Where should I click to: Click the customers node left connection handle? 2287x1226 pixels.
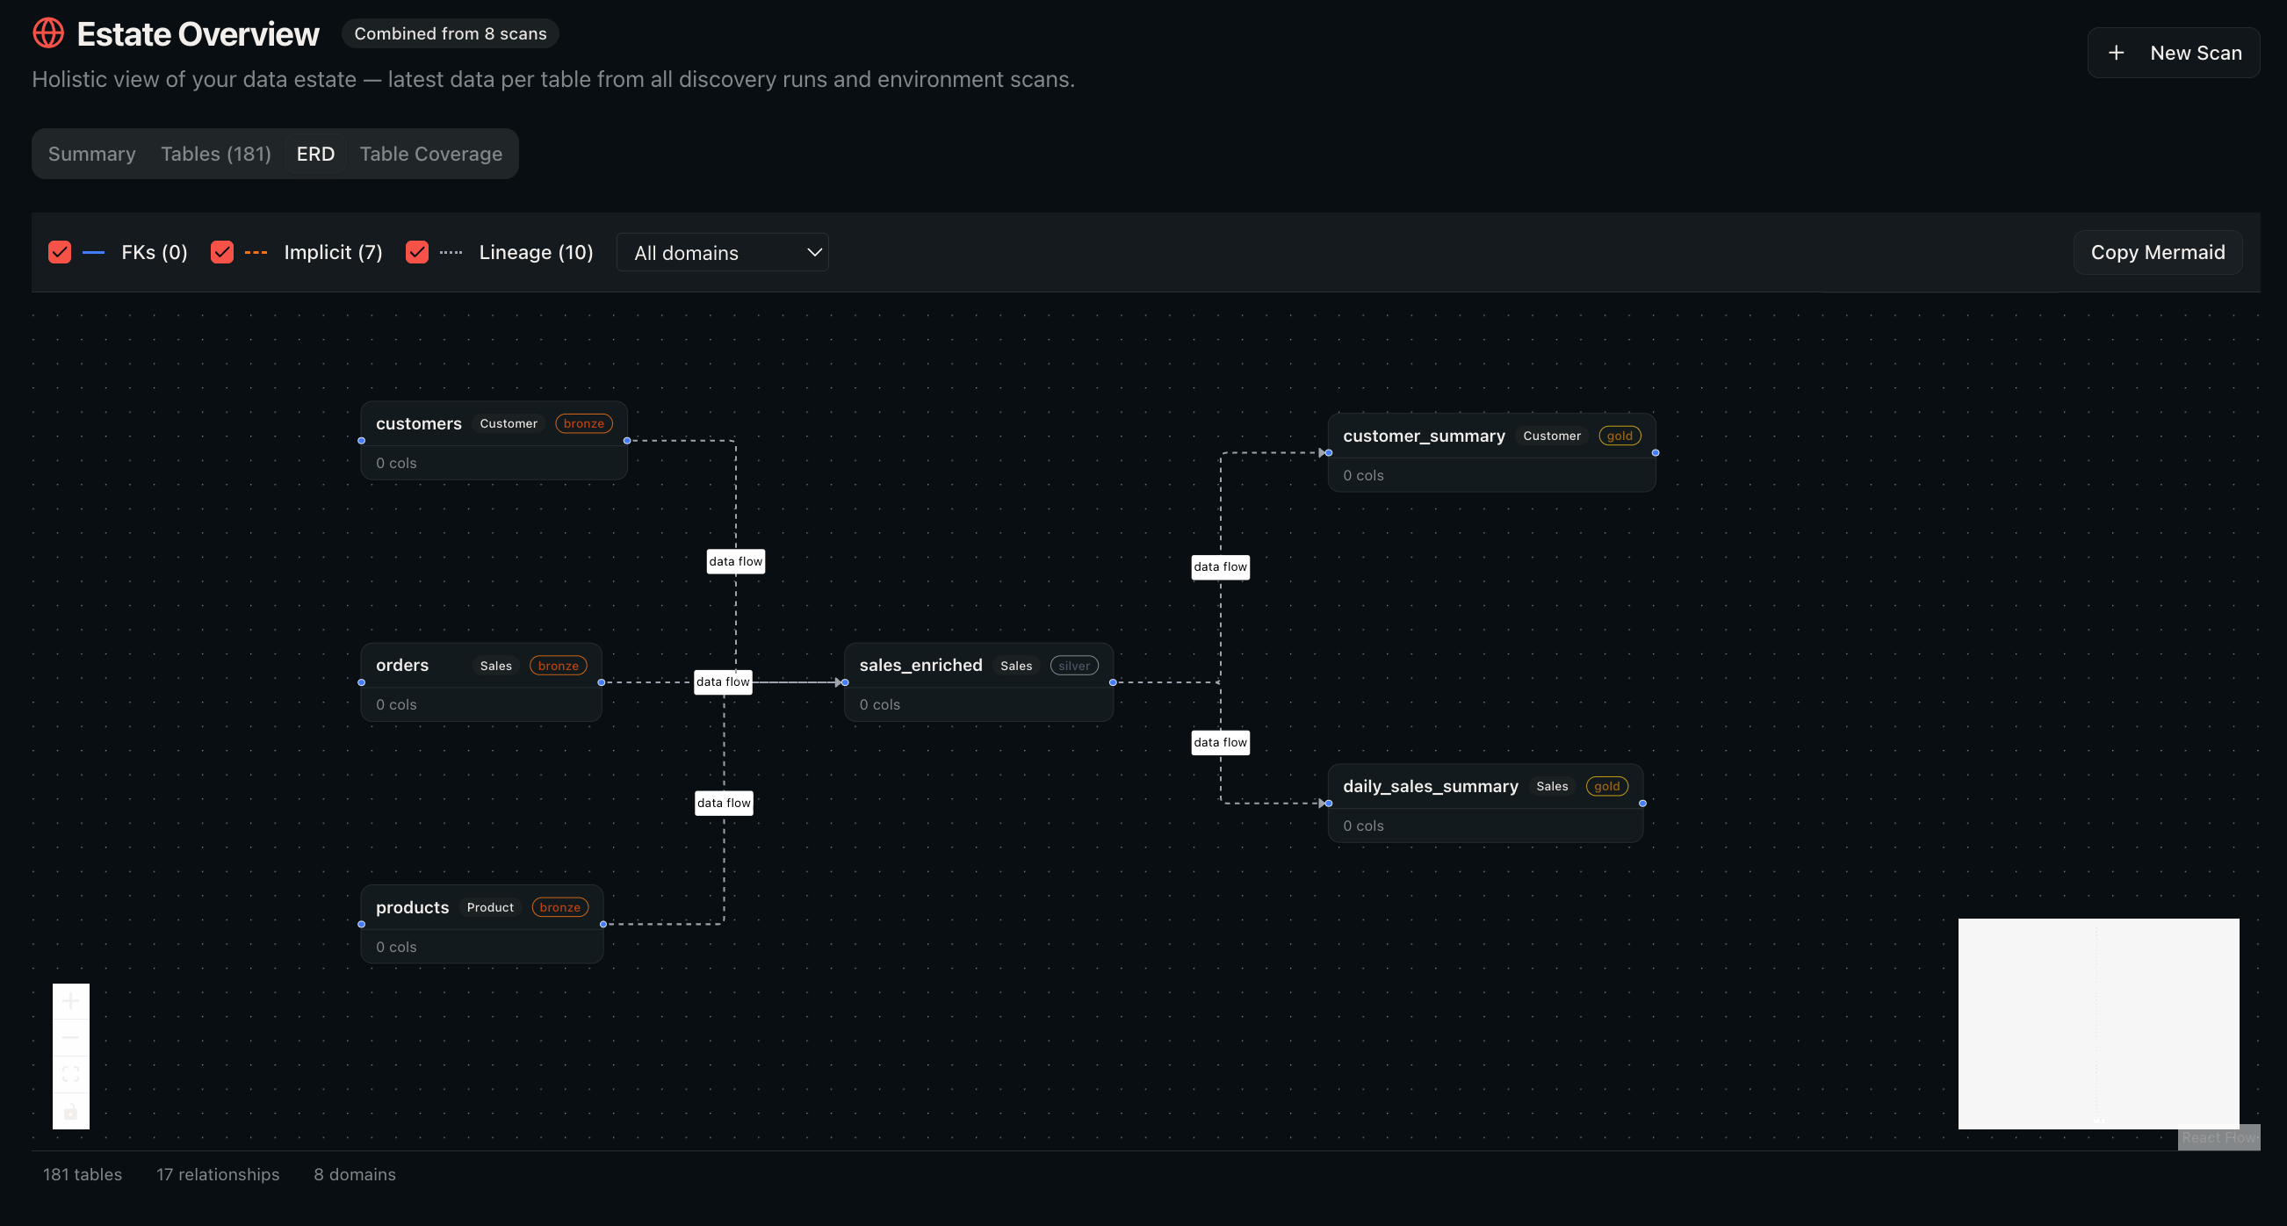click(361, 440)
